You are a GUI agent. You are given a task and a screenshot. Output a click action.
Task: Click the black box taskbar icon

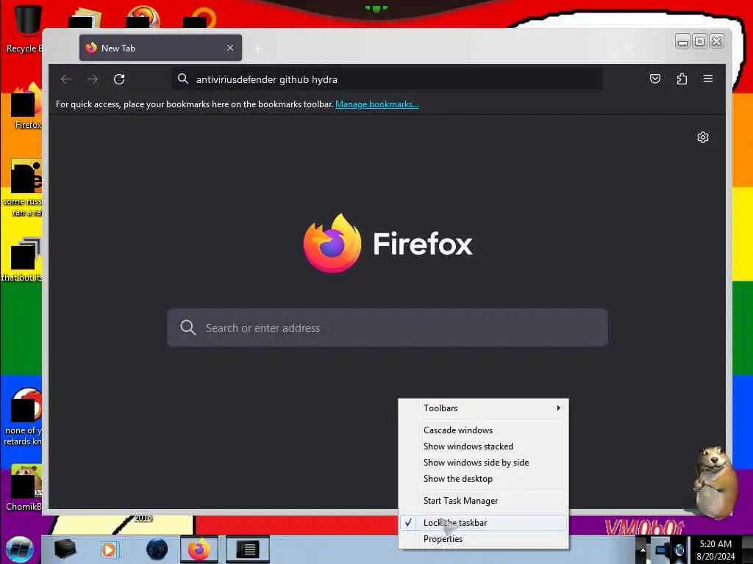[x=65, y=549]
